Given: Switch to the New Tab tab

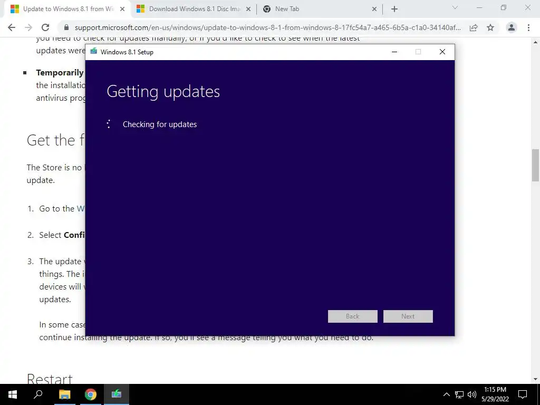Looking at the screenshot, I should (x=319, y=9).
